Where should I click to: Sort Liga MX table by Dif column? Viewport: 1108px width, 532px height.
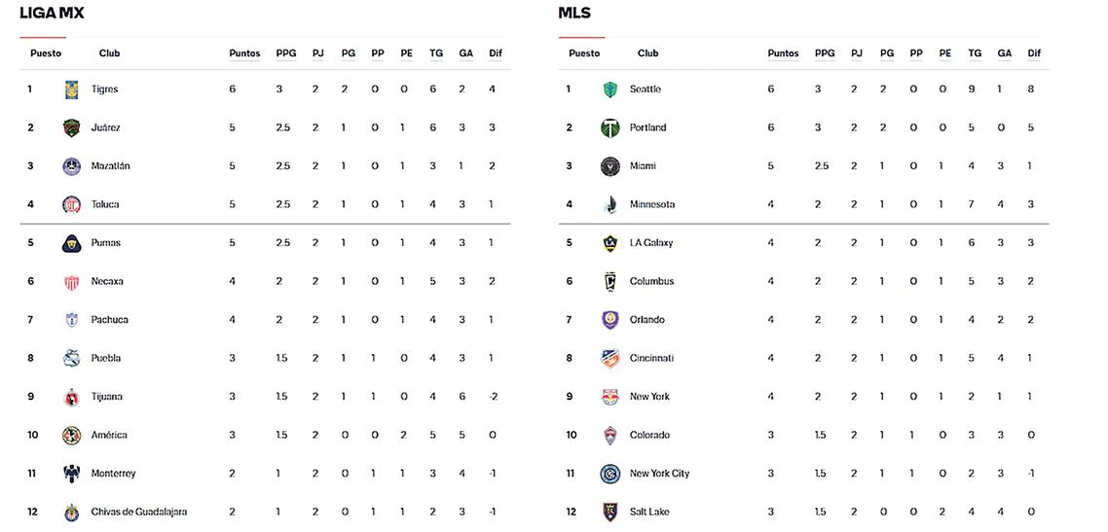[496, 53]
